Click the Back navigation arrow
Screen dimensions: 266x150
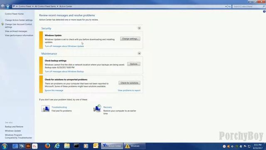pyautogui.click(x=2, y=6)
